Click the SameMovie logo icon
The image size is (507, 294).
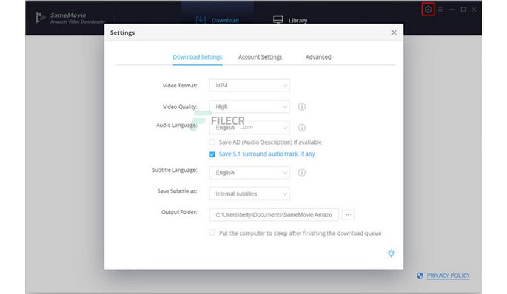coord(40,17)
